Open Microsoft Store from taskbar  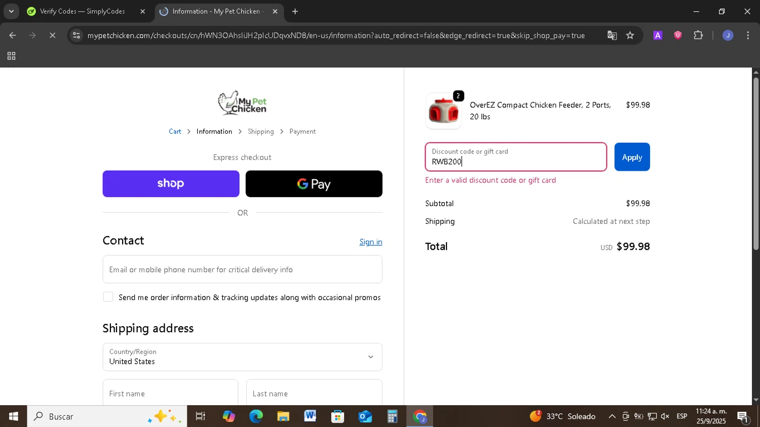click(337, 416)
